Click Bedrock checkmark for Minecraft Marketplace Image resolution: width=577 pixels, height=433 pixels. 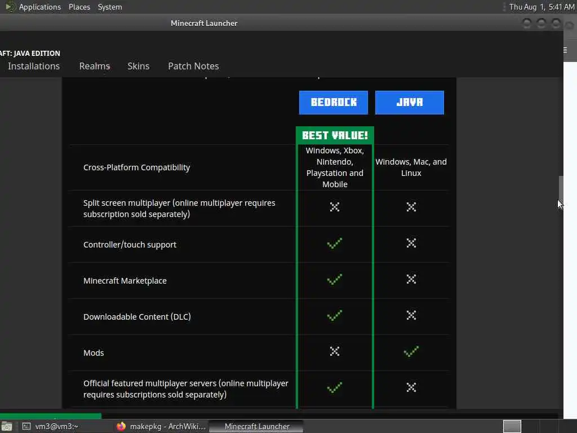tap(335, 280)
